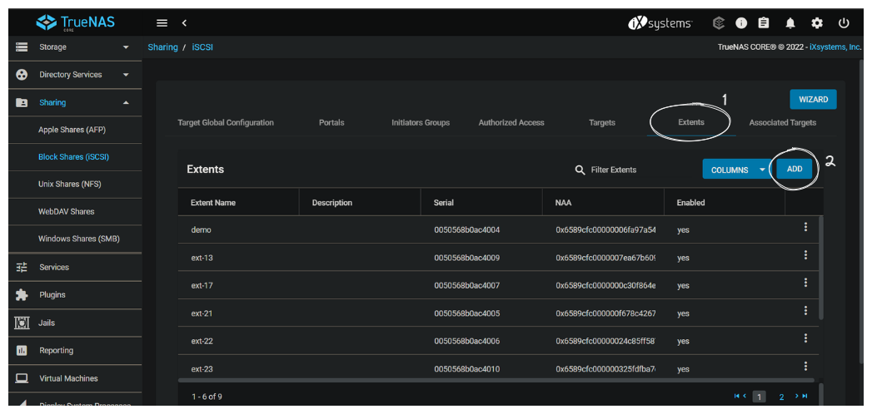Open the COLUMNS dropdown

click(735, 170)
